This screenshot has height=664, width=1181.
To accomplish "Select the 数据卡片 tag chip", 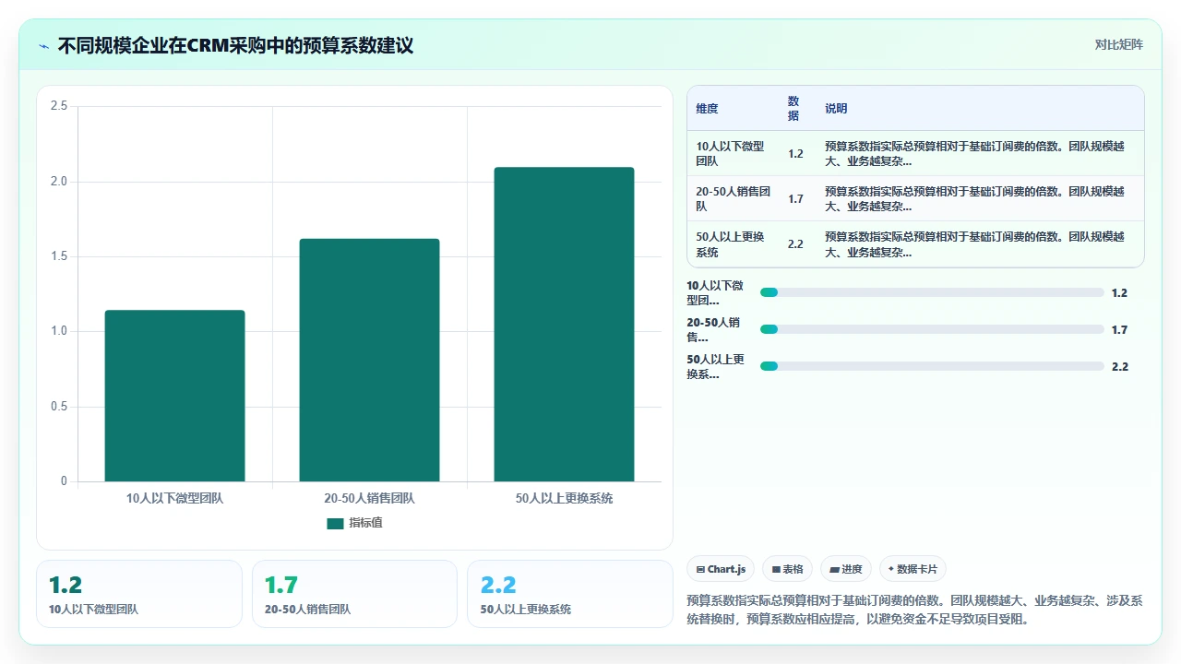I will (x=913, y=569).
